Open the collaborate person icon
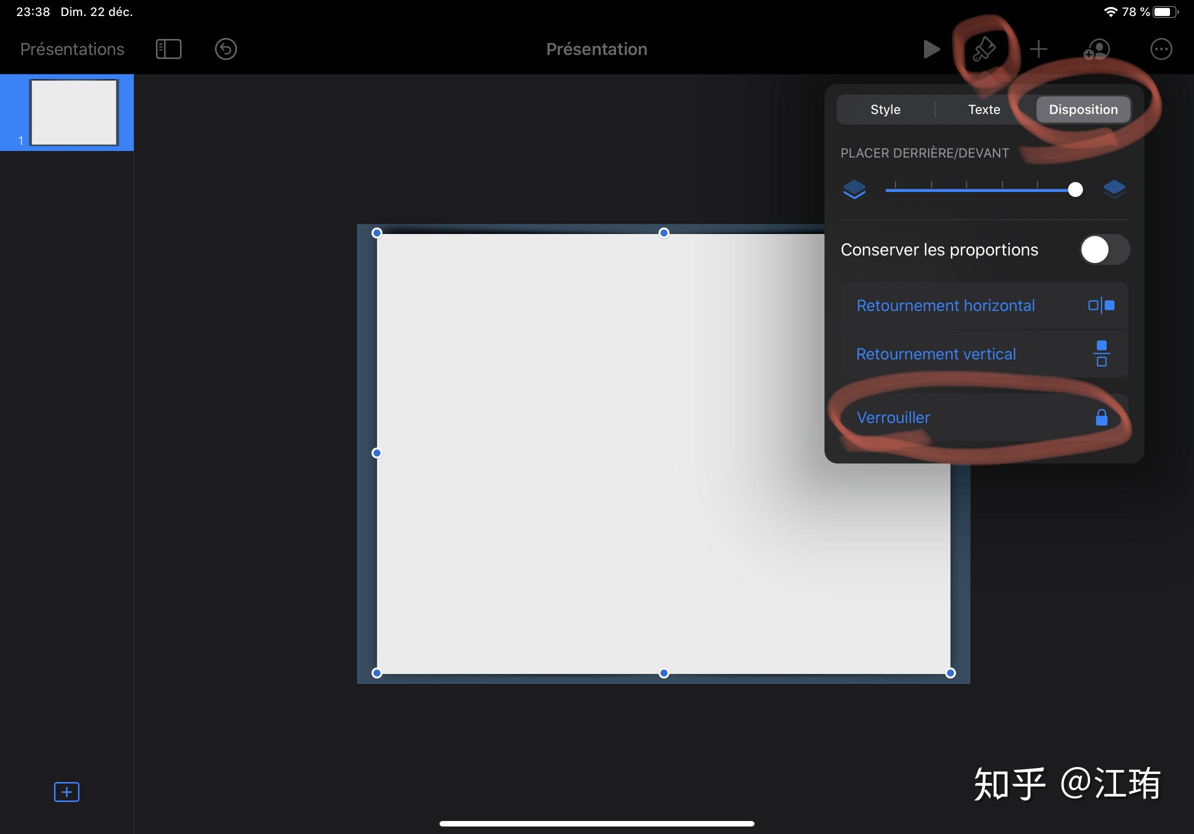Viewport: 1194px width, 834px height. point(1096,49)
